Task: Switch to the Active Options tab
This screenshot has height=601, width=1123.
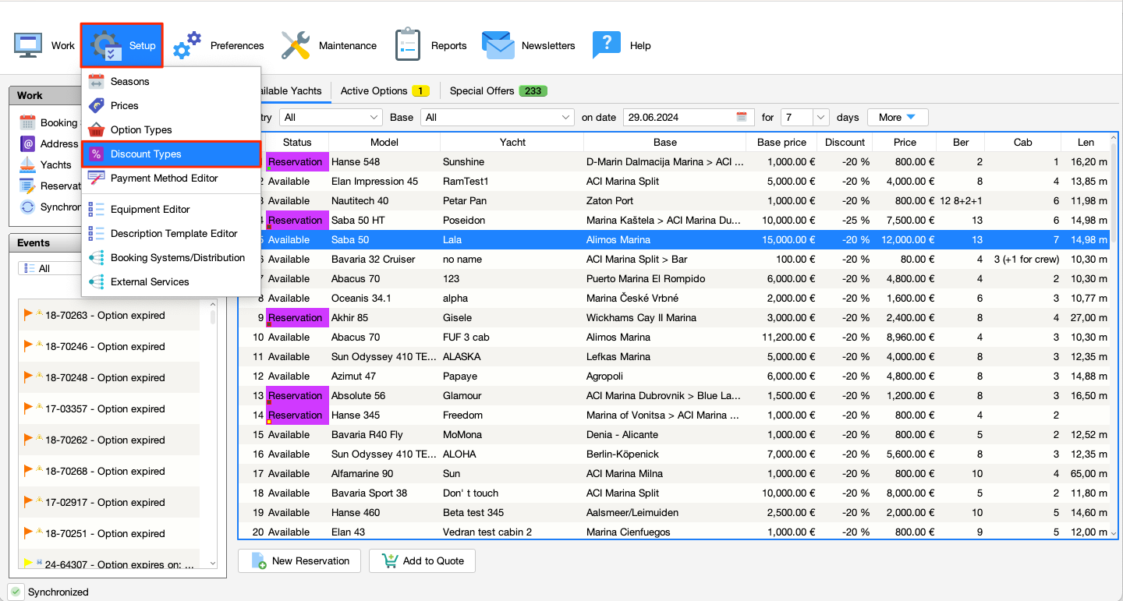Action: [x=385, y=90]
